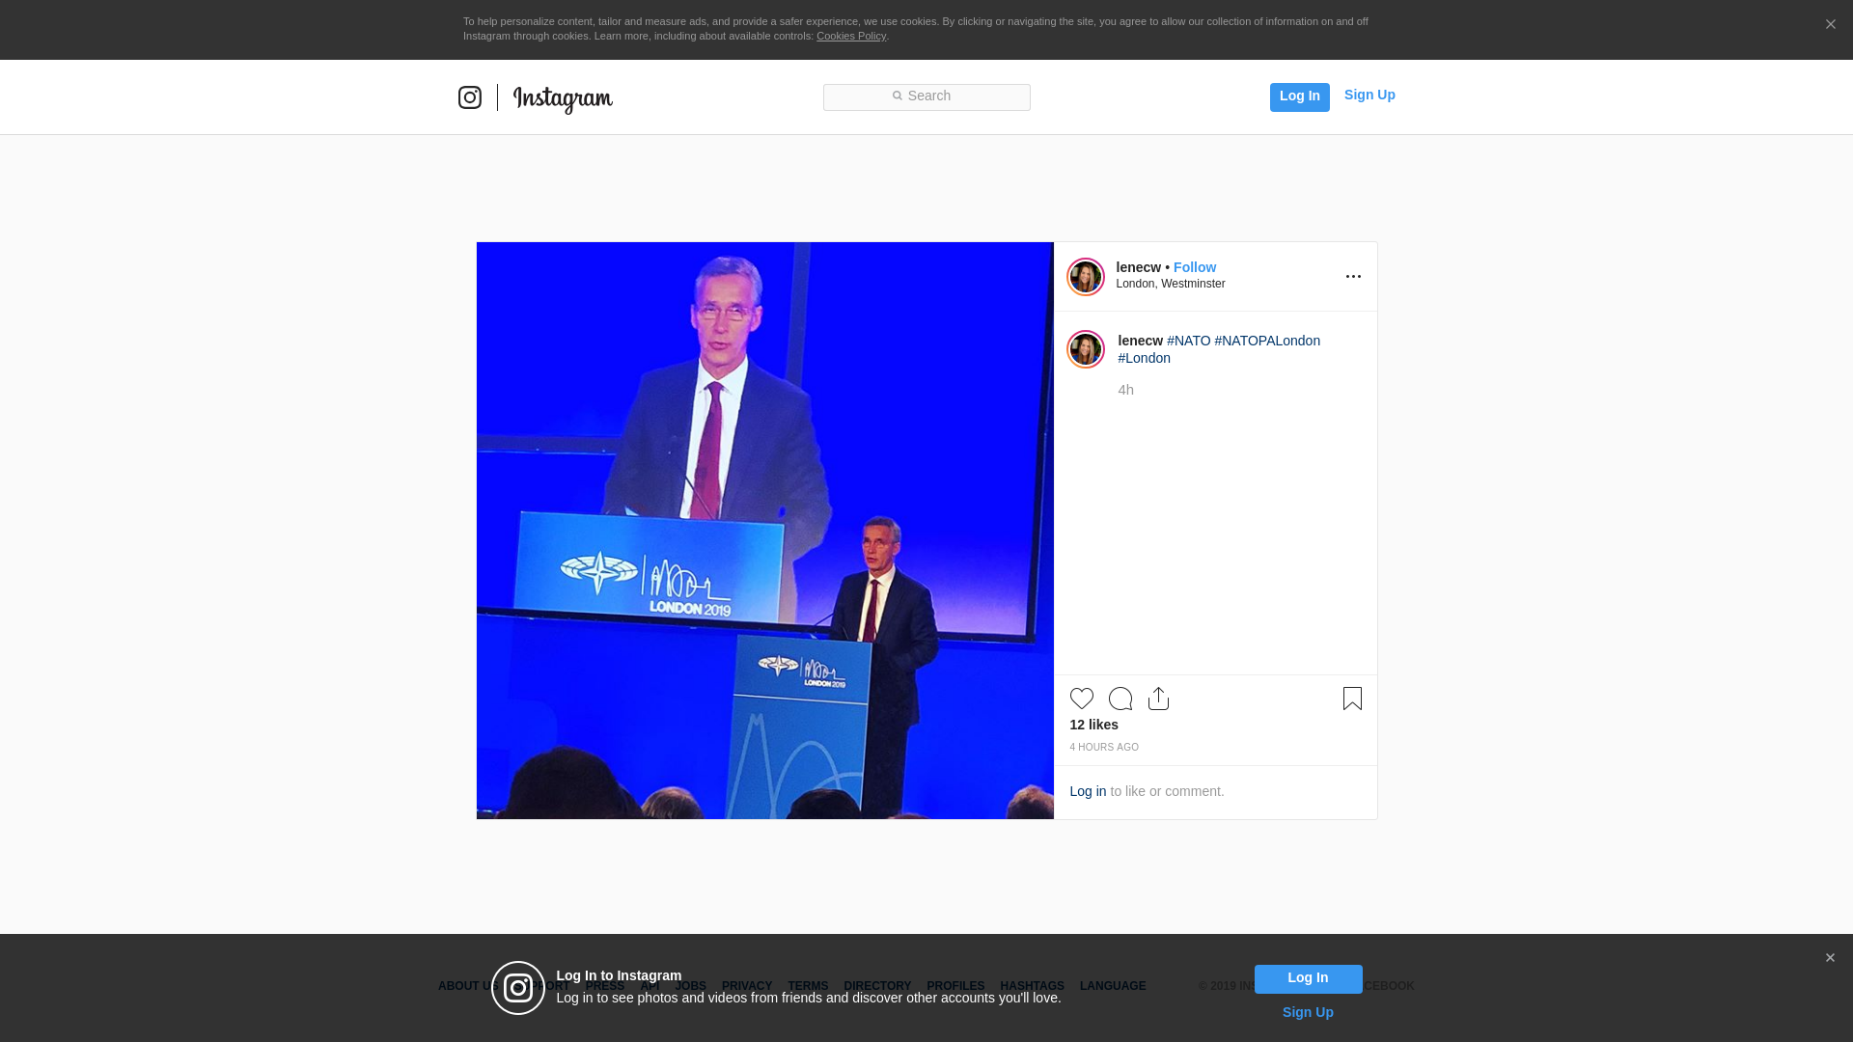The height and width of the screenshot is (1042, 1853).
Task: Like the post with heart icon
Action: click(x=1081, y=699)
